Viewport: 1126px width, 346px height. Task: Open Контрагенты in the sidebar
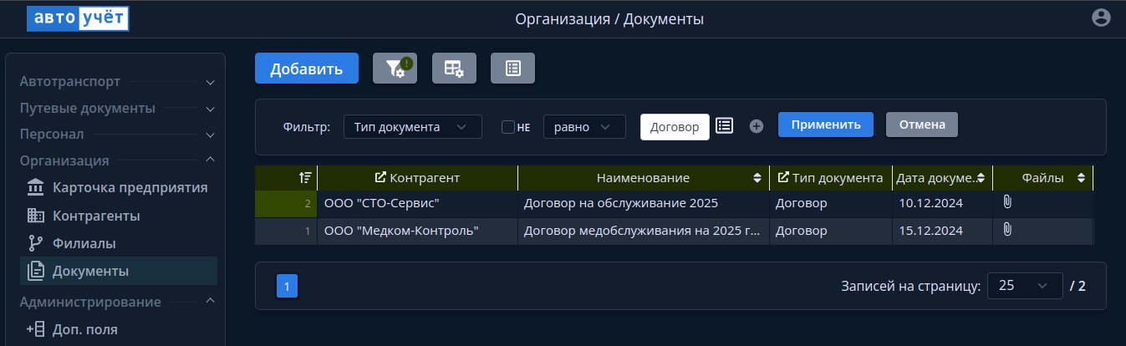95,216
